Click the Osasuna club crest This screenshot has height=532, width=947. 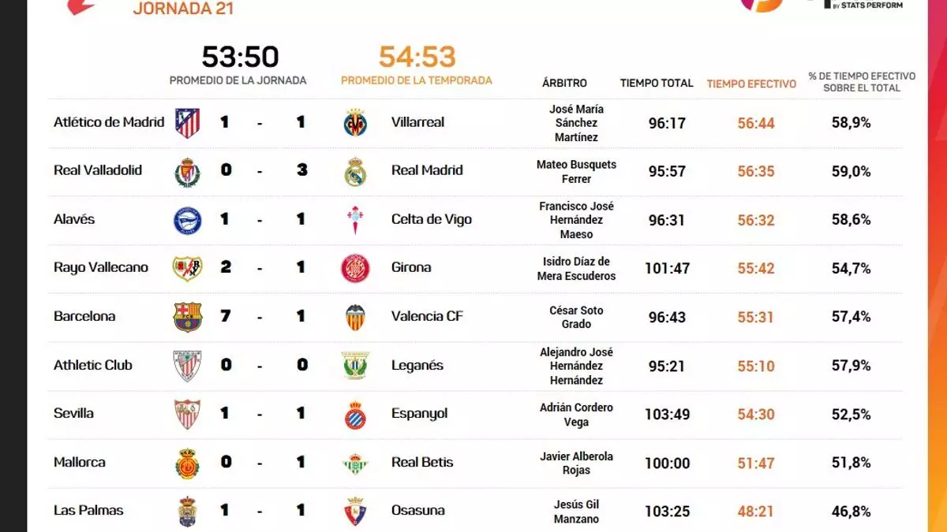click(355, 512)
